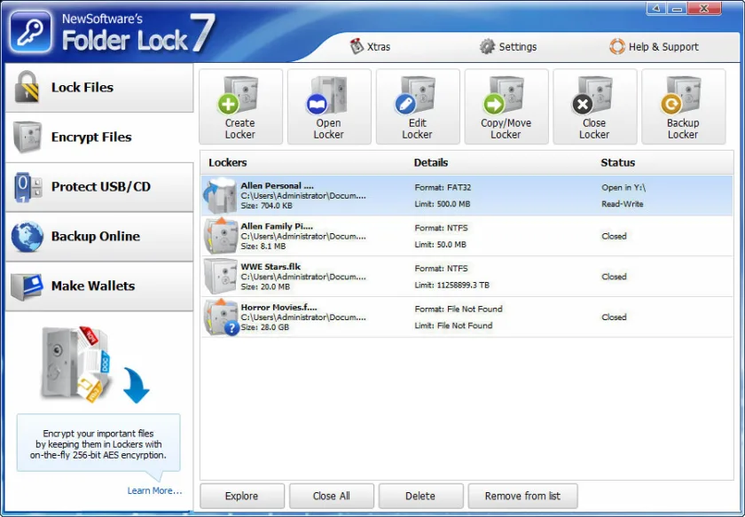Image resolution: width=745 pixels, height=517 pixels.
Task: Go to the Protect USB/CD section
Action: coord(99,187)
